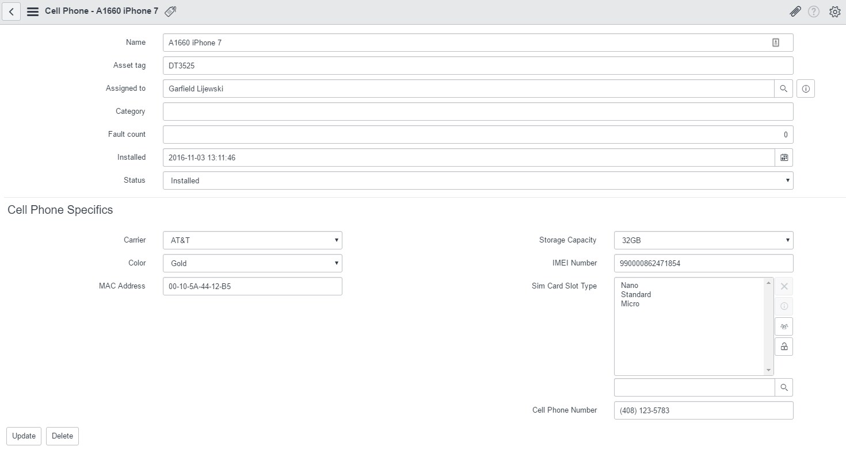846x450 pixels.
Task: Lock the Sim Card Slot Type list
Action: pos(784,347)
